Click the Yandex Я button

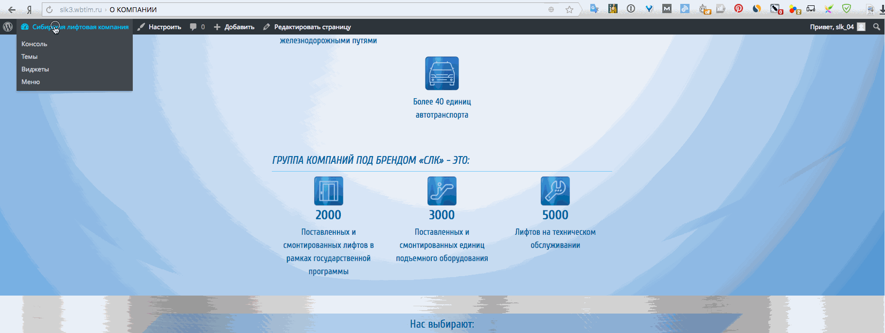point(29,10)
